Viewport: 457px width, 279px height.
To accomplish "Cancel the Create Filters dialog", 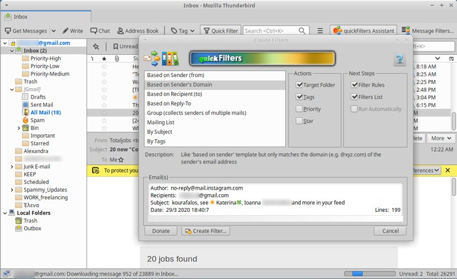I will point(390,231).
